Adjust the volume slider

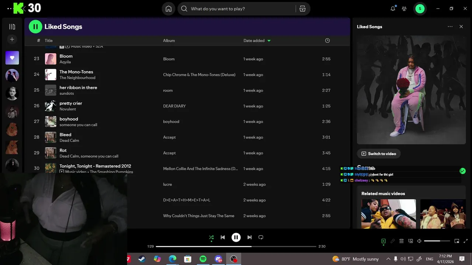coord(437,241)
